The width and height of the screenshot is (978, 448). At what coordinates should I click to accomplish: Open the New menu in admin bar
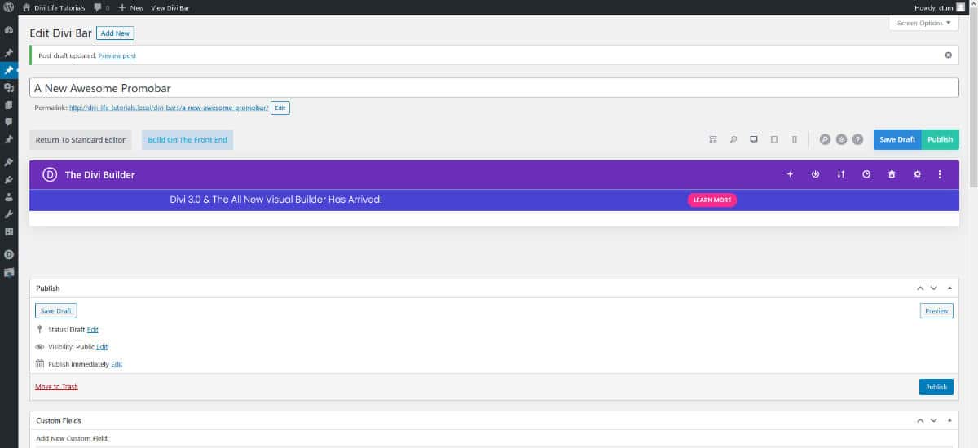point(131,7)
